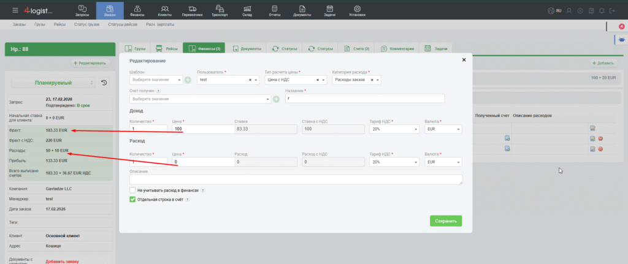Close the Редактирование dialog with X

click(464, 60)
